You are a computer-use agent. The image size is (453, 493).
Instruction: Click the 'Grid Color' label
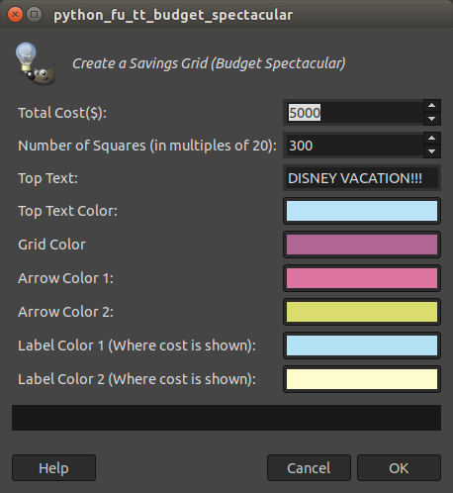tap(52, 245)
